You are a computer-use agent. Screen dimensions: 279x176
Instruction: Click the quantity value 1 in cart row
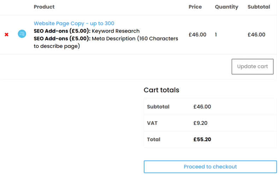coord(216,34)
